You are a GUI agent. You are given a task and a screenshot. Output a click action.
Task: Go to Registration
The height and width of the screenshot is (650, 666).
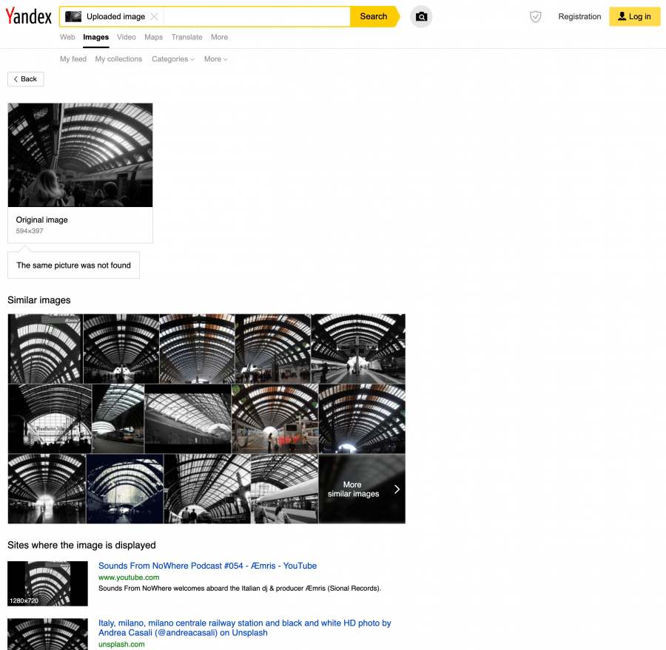[579, 16]
